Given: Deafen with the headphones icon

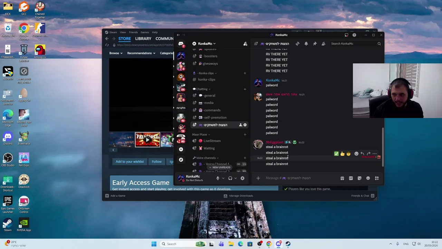Looking at the screenshot, I should tap(230, 178).
